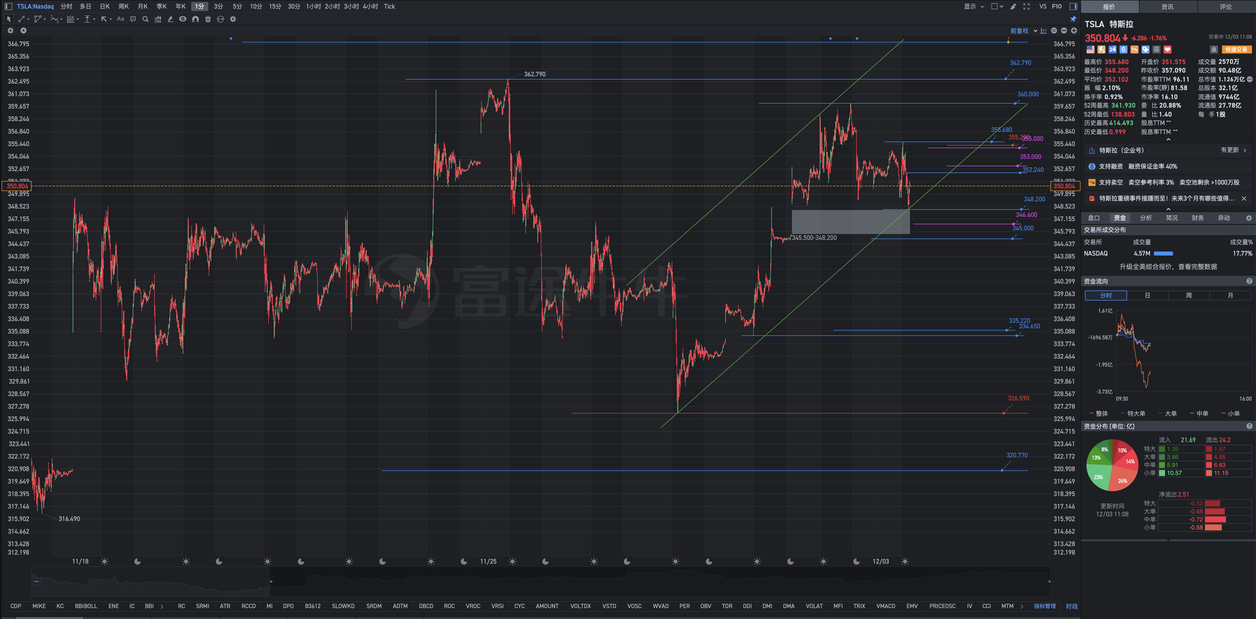Viewport: 1256px width, 619px height.
Task: Switch to 日K daily chart period
Action: [105, 6]
